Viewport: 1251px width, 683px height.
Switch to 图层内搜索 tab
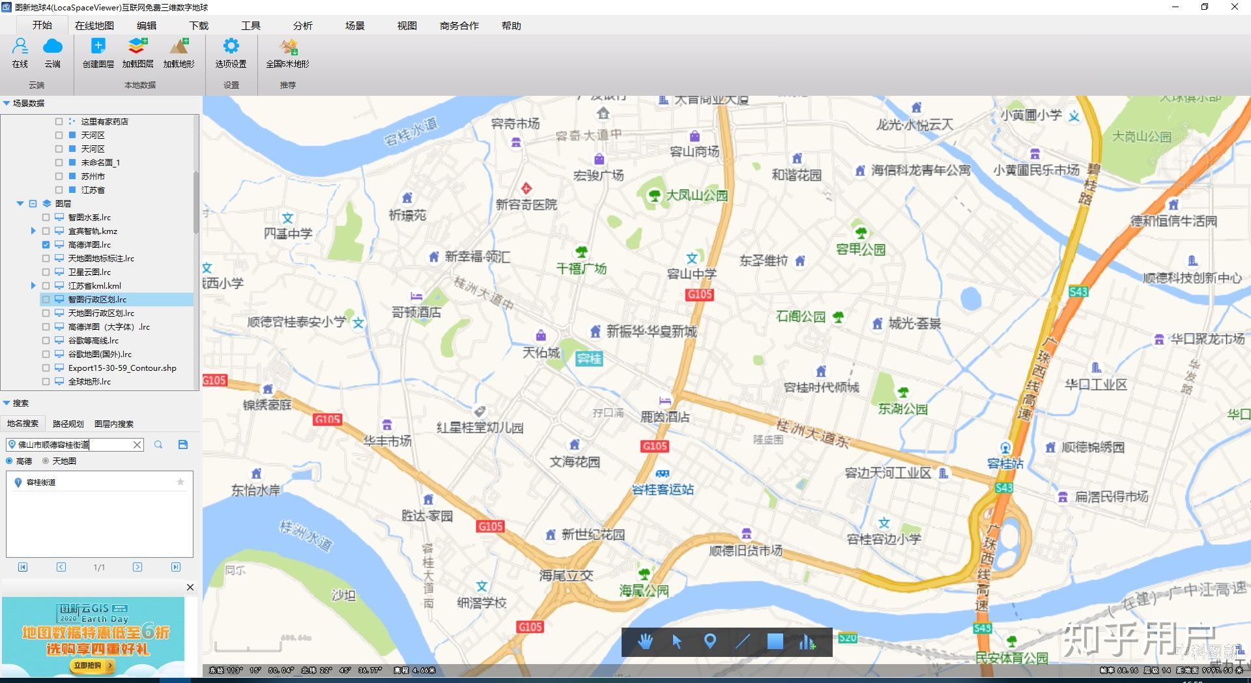[114, 424]
